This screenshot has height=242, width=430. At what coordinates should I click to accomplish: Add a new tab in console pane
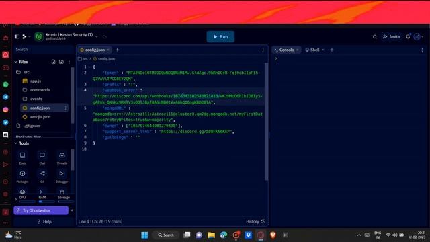click(x=332, y=50)
